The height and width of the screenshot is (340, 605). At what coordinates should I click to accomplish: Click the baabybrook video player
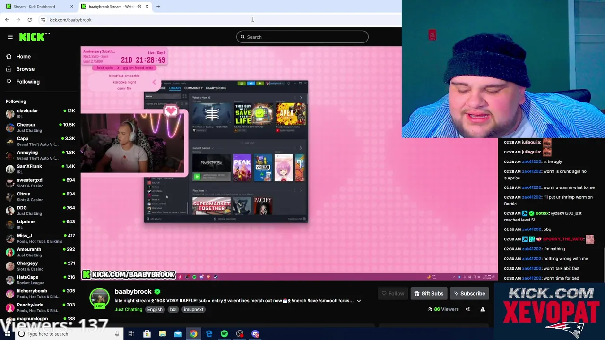coord(289,163)
